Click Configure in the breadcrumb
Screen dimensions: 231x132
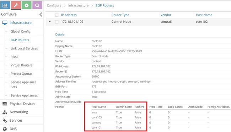[x=54, y=6]
